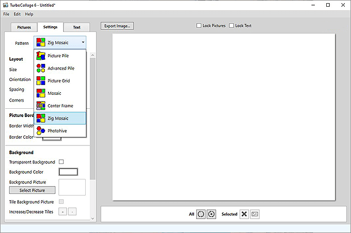Minimize the TurboCollage window
Image resolution: width=351 pixels, height=233 pixels.
[313, 5]
